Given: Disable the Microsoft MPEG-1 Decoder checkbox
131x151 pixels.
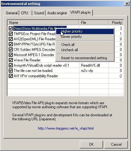Looking at the screenshot, I should coord(11,55).
